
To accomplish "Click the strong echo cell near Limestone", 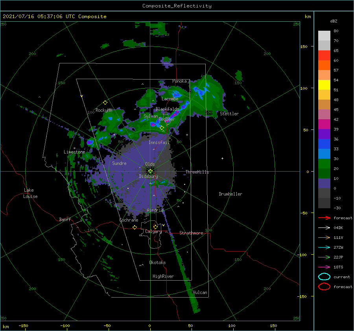I will (90, 142).
